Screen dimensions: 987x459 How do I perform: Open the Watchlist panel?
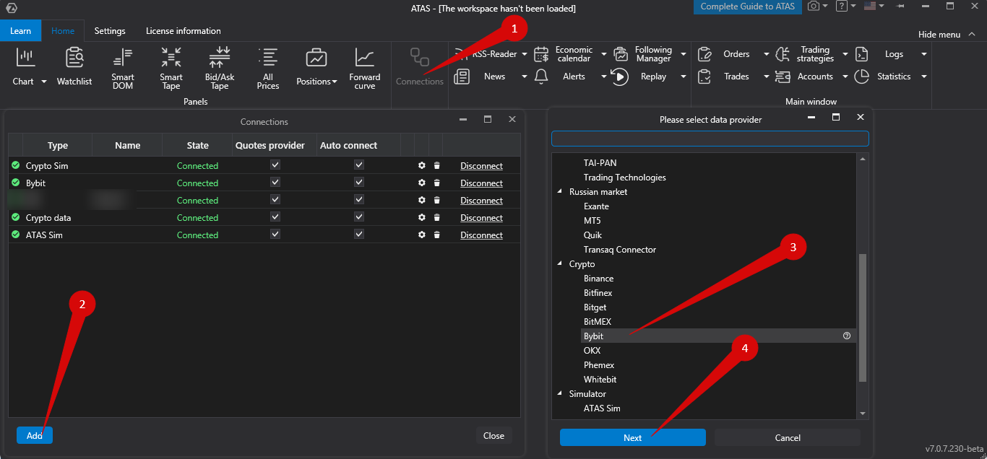pyautogui.click(x=74, y=66)
